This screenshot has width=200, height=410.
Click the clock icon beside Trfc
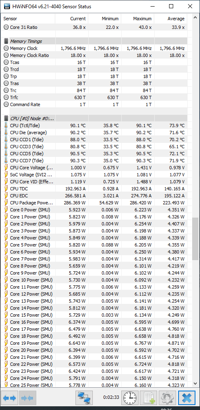[6, 97]
